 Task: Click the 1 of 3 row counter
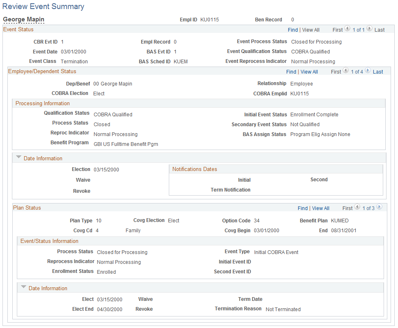point(368,208)
